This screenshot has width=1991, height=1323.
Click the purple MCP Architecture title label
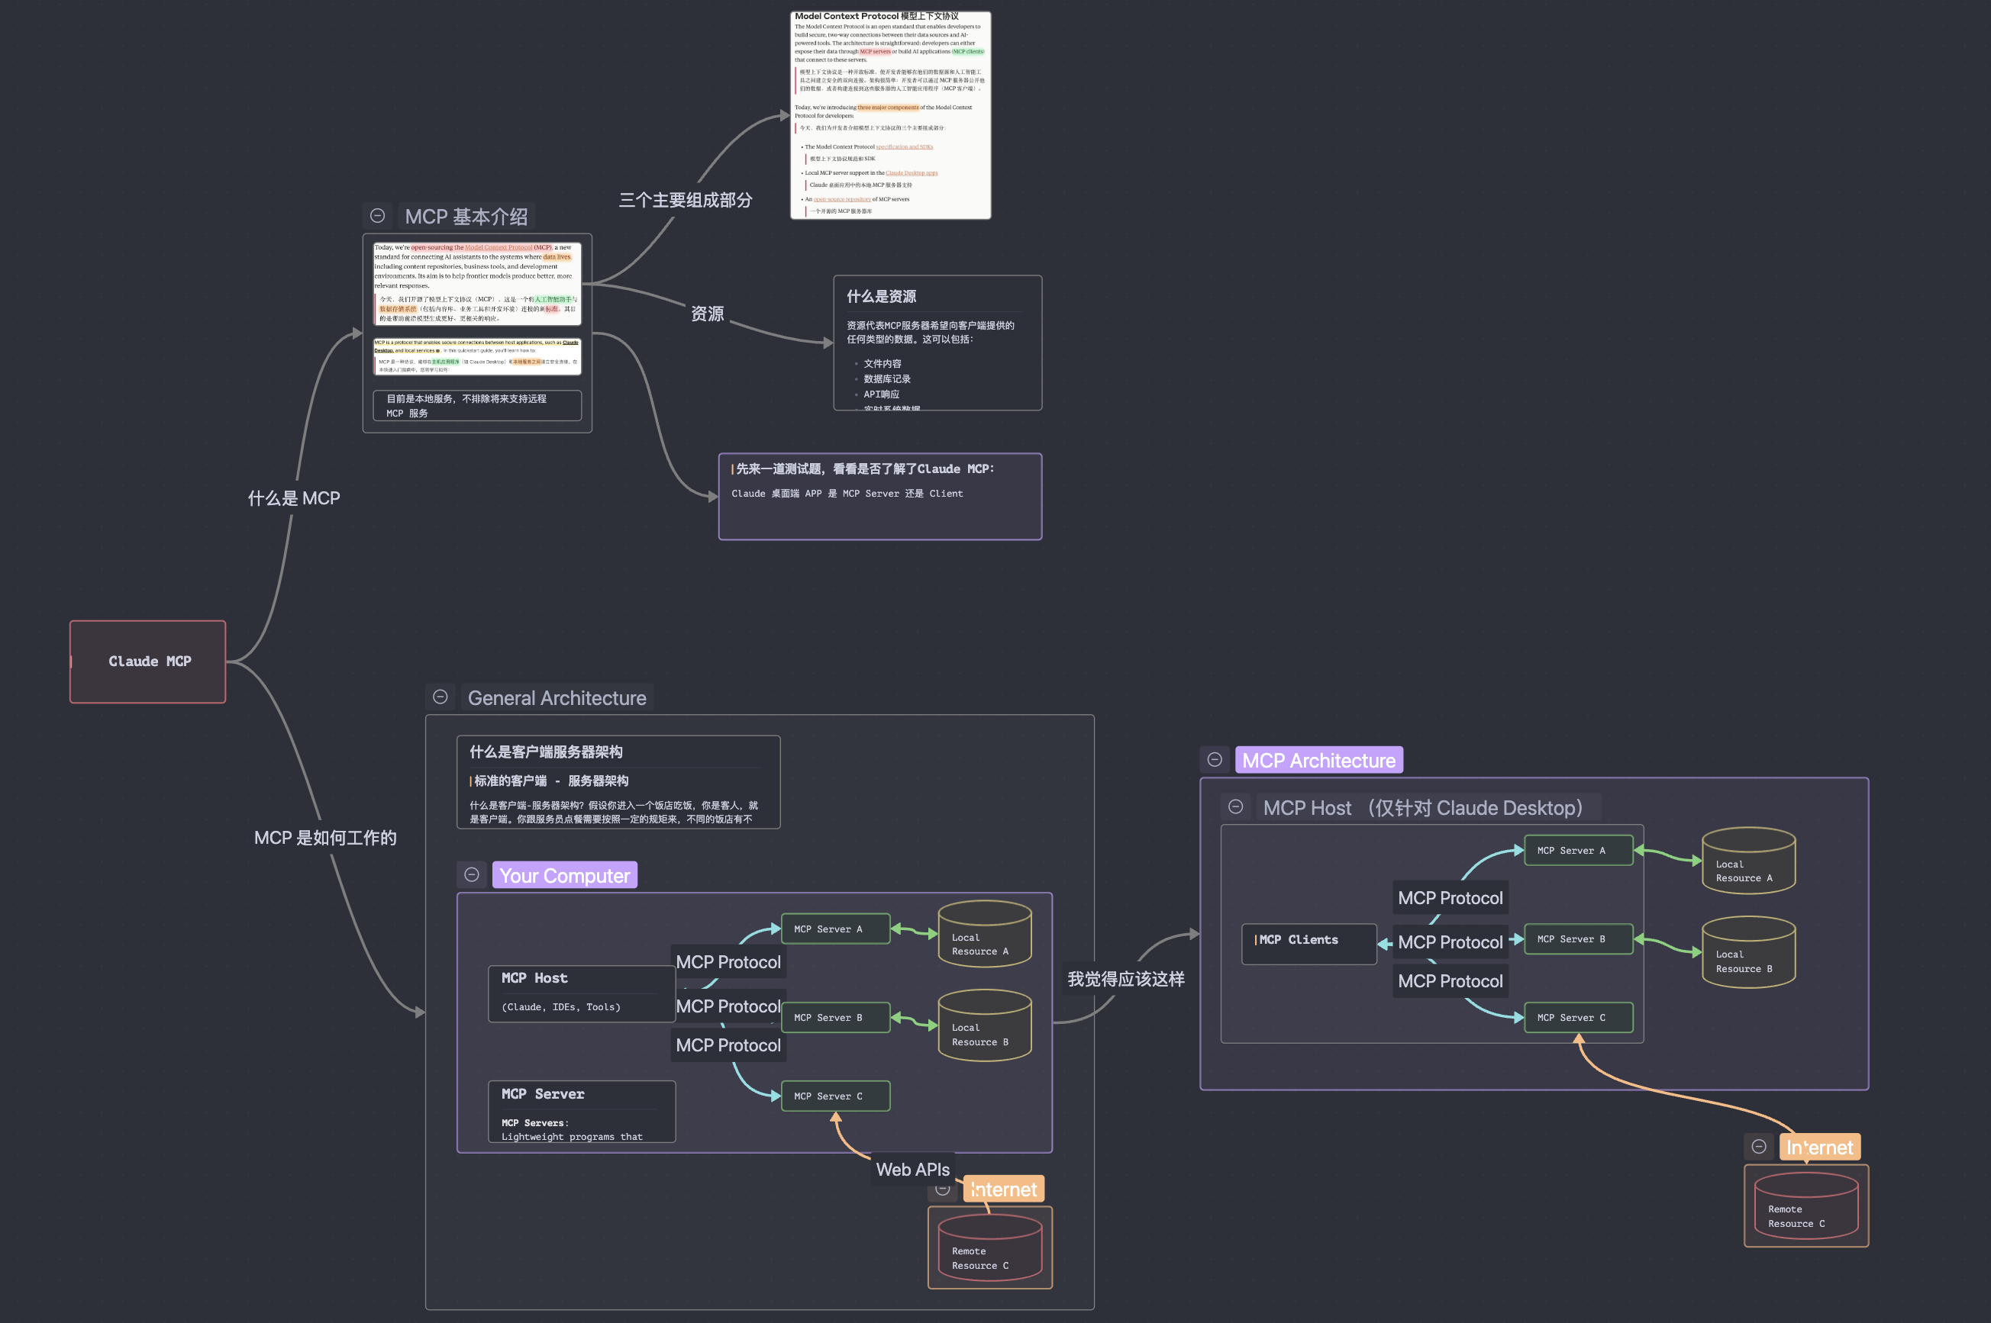coord(1318,760)
